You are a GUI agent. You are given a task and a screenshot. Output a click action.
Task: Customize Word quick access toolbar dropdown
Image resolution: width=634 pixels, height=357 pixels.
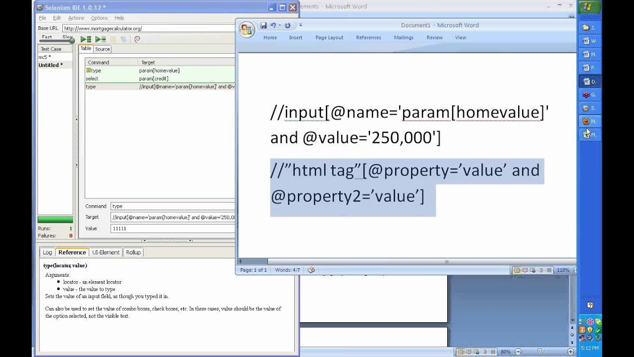point(301,25)
